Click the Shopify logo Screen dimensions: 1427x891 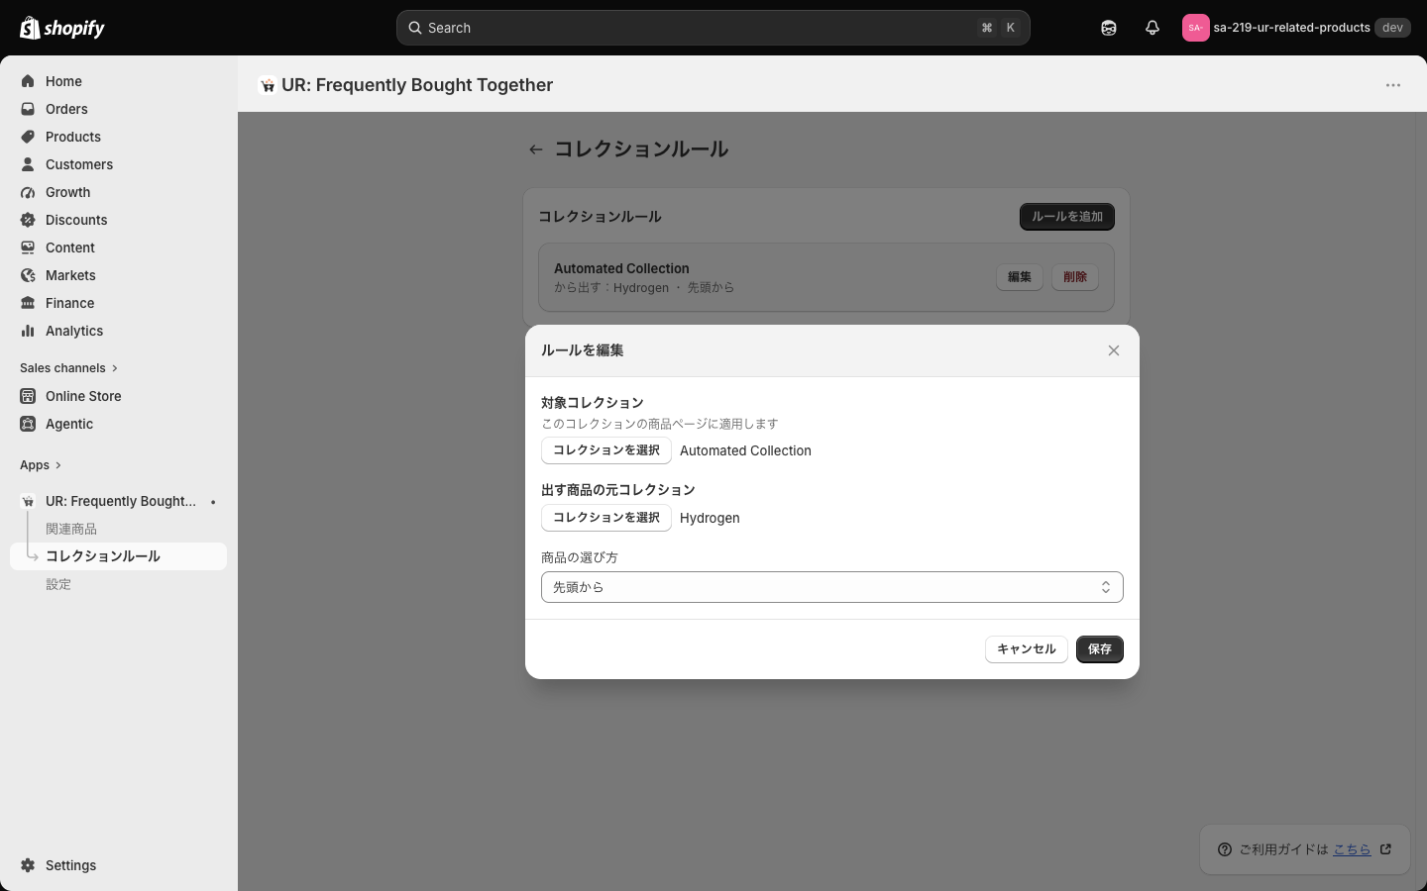click(x=62, y=28)
